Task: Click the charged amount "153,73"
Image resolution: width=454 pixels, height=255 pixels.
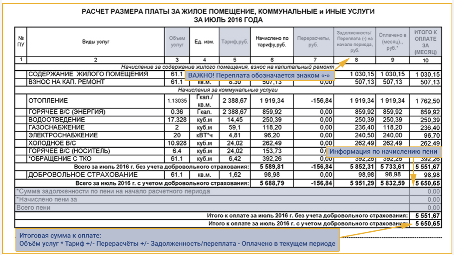Action: pyautogui.click(x=272, y=151)
